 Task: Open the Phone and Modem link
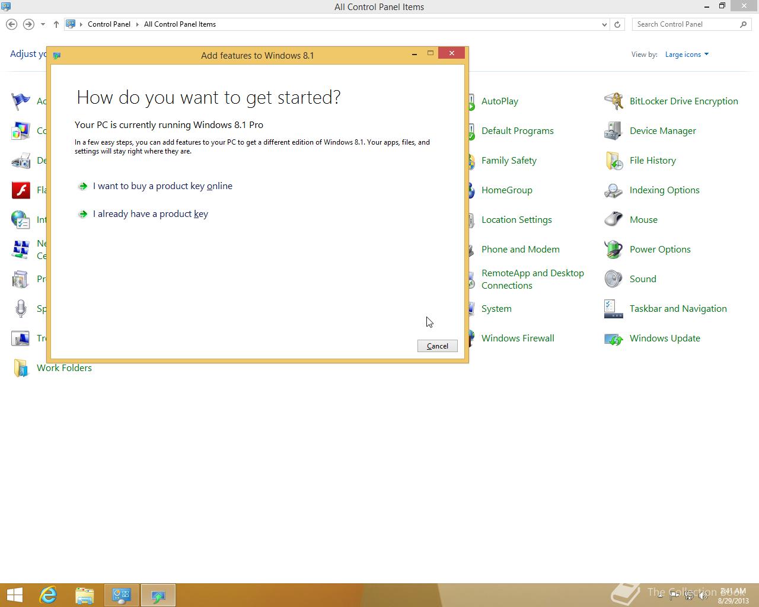[x=521, y=250]
